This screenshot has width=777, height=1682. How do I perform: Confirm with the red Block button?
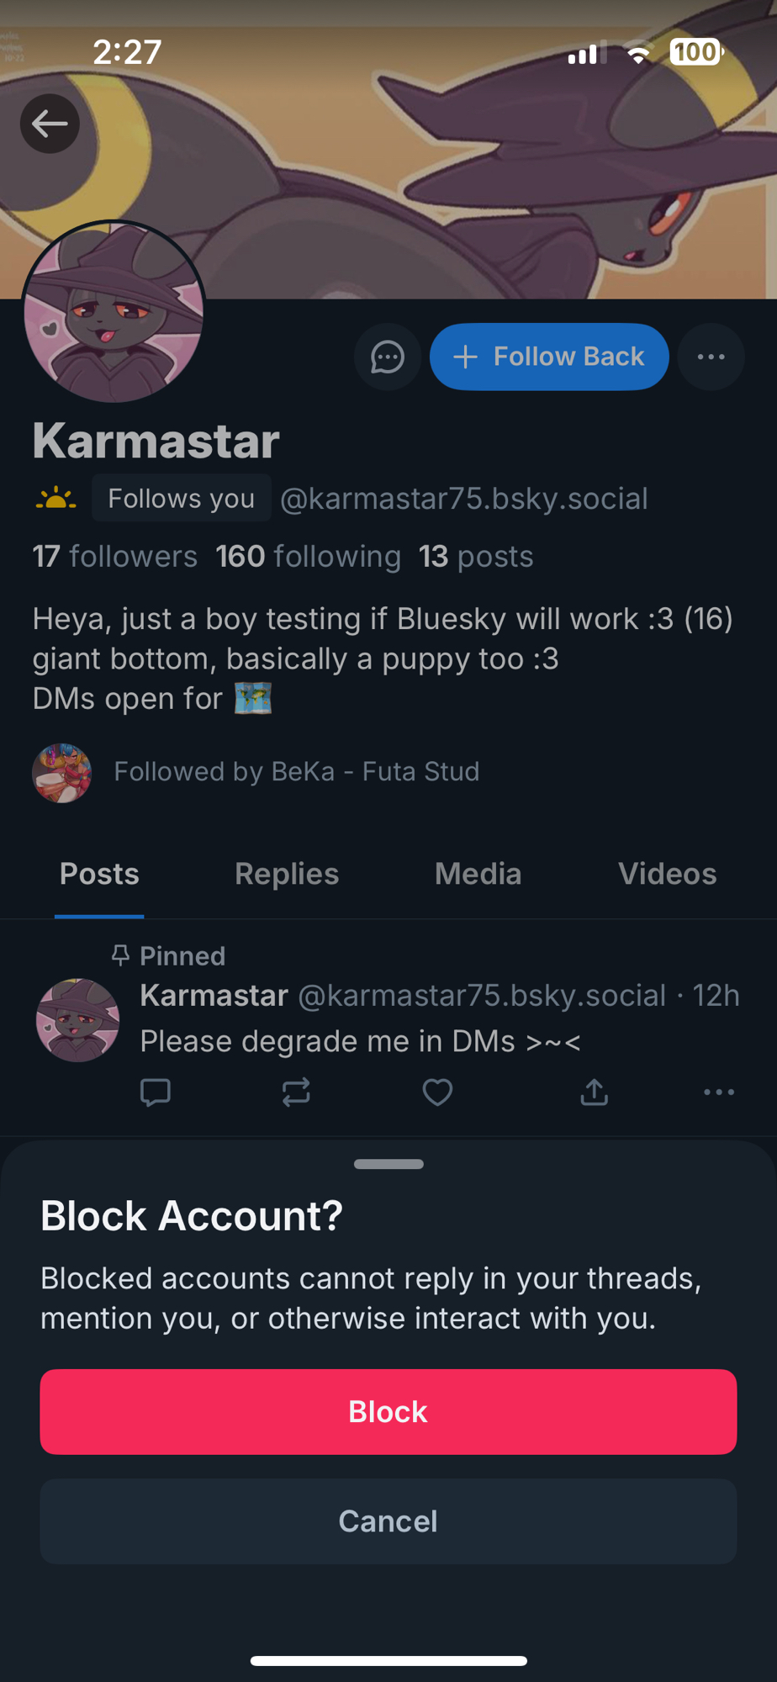point(388,1411)
